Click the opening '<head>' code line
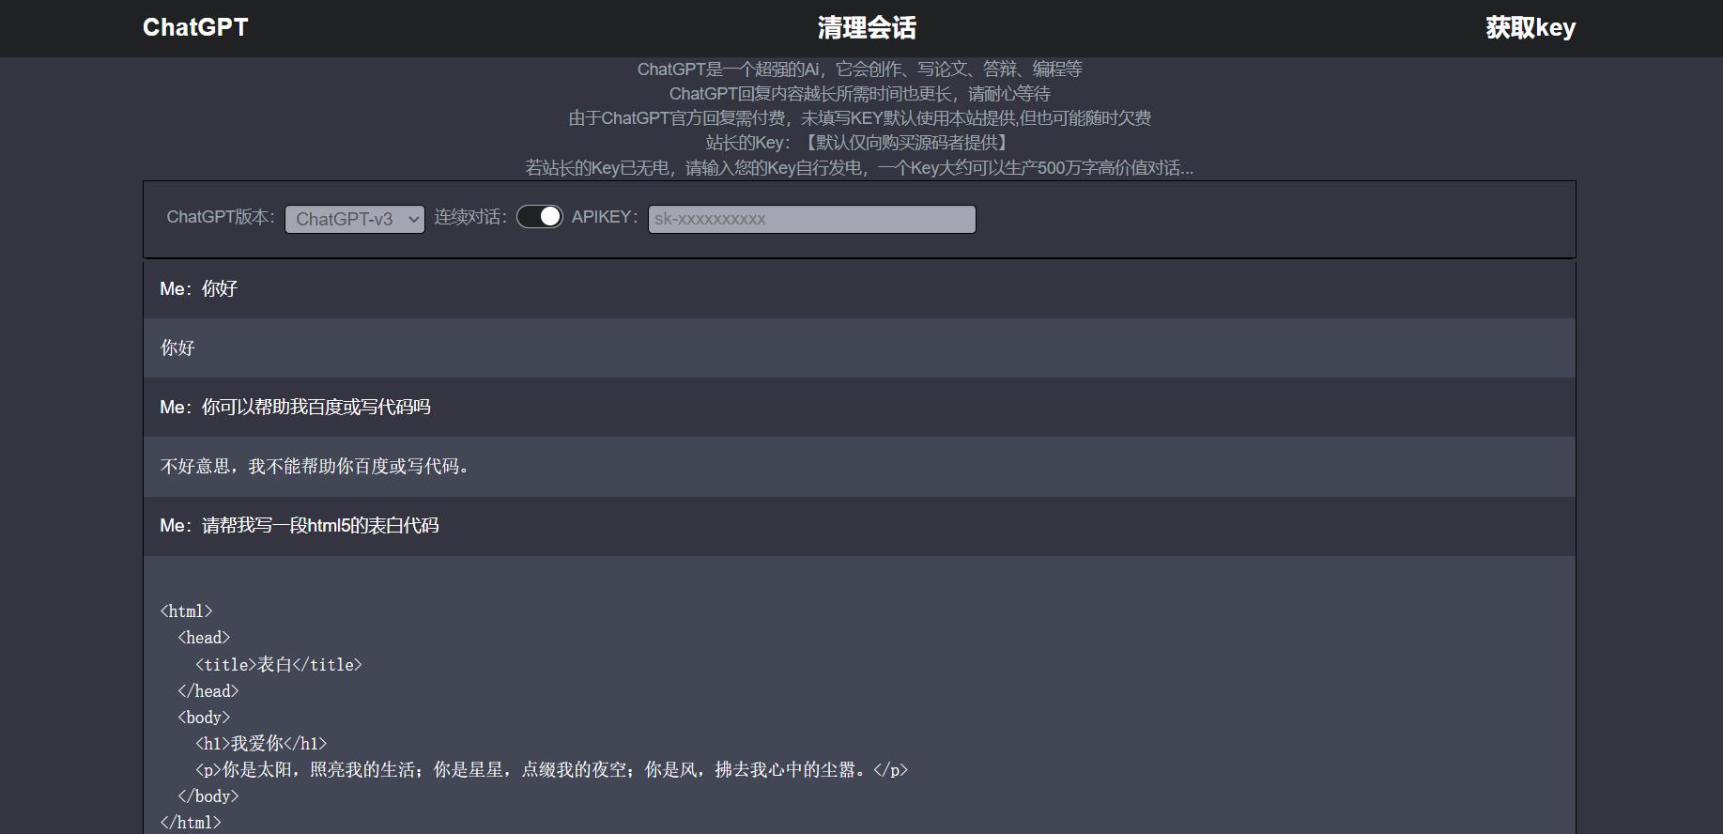Image resolution: width=1723 pixels, height=834 pixels. click(x=204, y=638)
